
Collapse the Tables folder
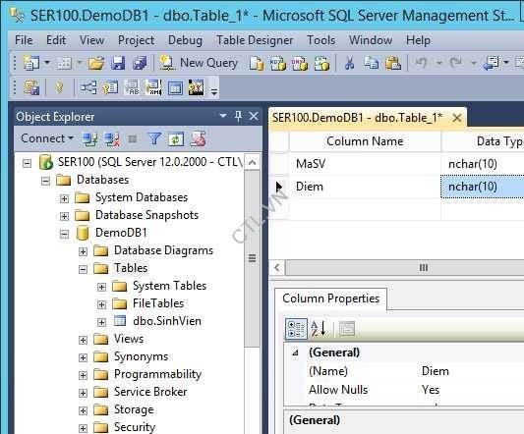tap(83, 269)
